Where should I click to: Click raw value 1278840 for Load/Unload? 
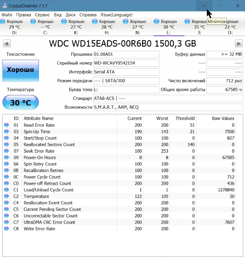[x=226, y=190]
